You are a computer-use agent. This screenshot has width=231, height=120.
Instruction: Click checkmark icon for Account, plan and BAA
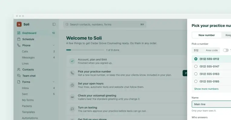(72, 61)
